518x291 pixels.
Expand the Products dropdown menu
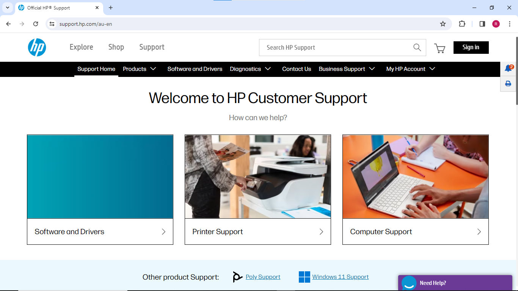(x=139, y=69)
